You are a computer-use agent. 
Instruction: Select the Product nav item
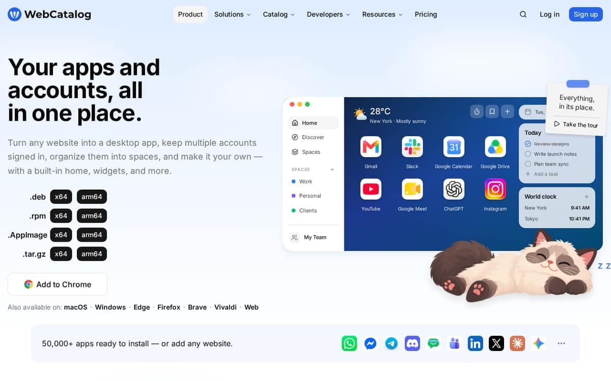point(190,14)
